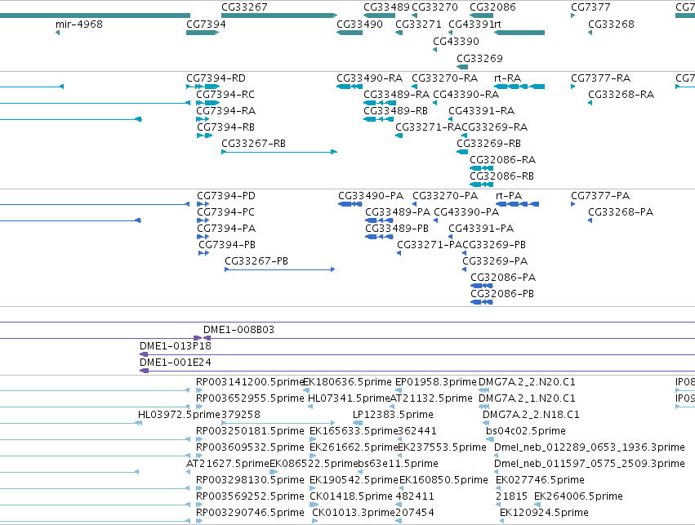Image resolution: width=695 pixels, height=525 pixels.
Task: Select the CG7394-RC transcript label
Action: 225,95
